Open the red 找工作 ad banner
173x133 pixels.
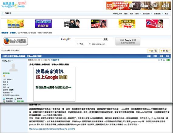(154, 24)
